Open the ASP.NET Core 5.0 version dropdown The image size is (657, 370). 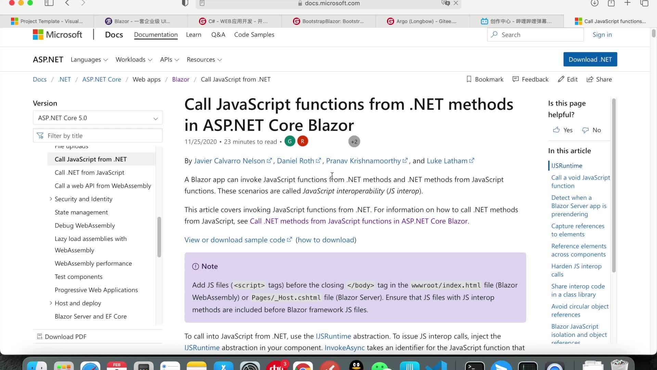98,118
